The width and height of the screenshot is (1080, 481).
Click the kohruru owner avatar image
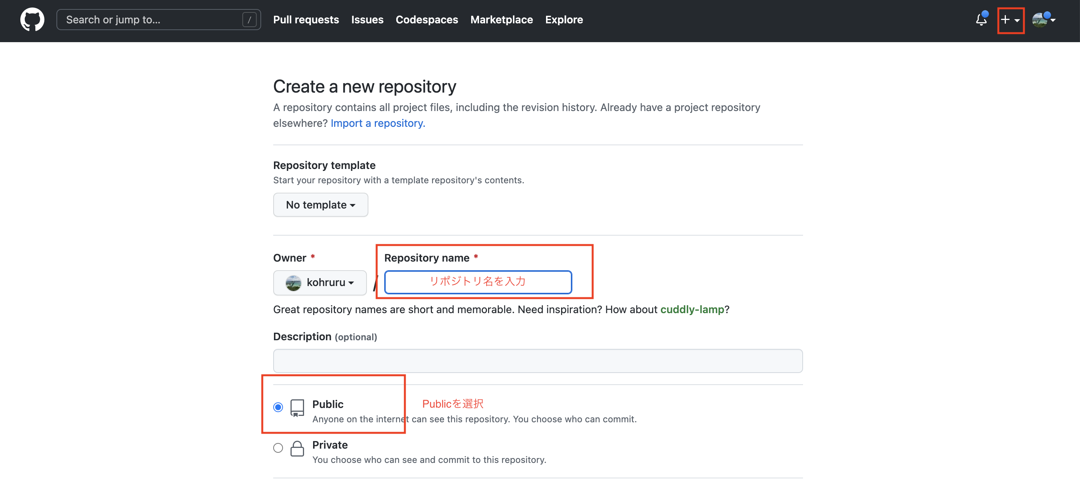click(294, 283)
